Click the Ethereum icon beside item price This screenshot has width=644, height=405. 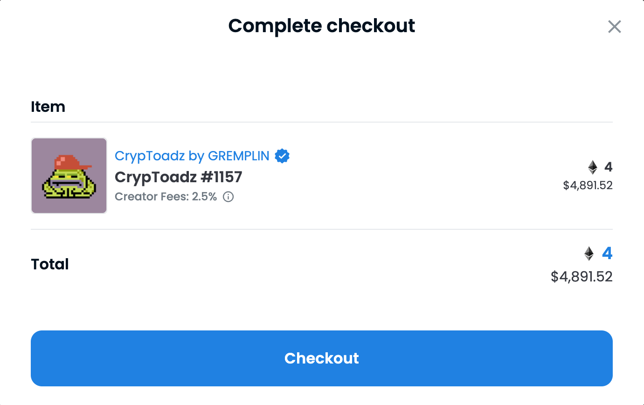[593, 167]
